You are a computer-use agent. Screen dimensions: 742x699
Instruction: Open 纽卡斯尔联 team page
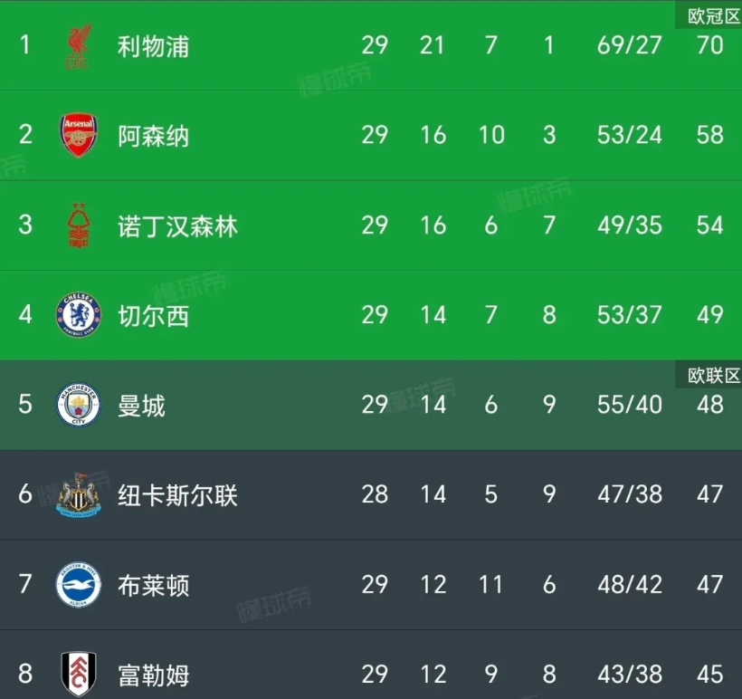pos(177,495)
